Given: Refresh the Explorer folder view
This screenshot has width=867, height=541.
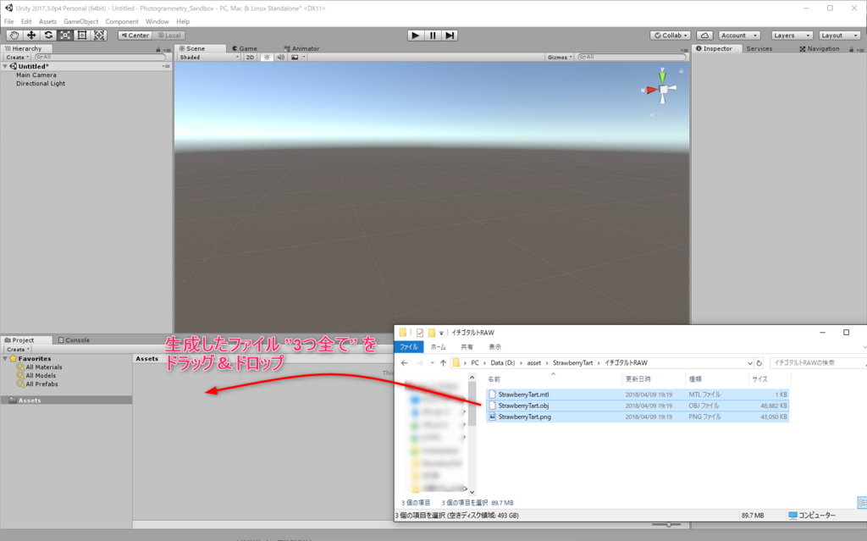Looking at the screenshot, I should click(759, 363).
